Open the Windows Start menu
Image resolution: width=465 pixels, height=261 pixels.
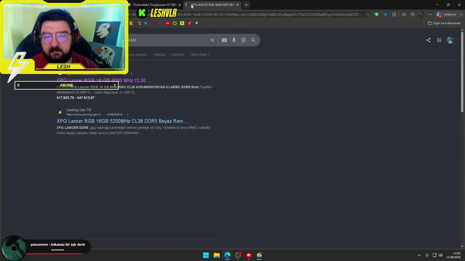pyautogui.click(x=206, y=255)
